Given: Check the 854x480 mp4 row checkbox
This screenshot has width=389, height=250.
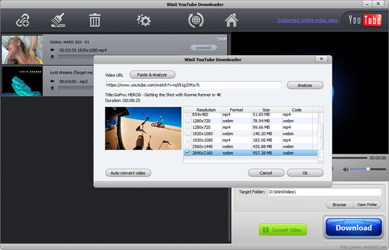Looking at the screenshot, I should 187,114.
